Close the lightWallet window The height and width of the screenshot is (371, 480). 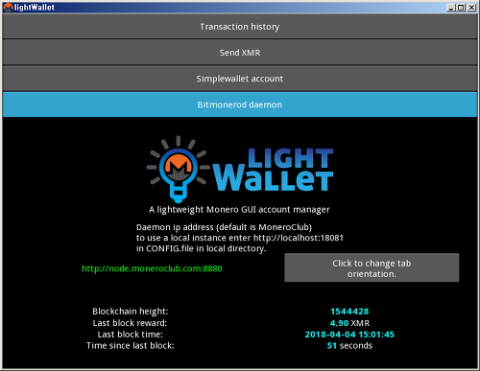click(471, 8)
